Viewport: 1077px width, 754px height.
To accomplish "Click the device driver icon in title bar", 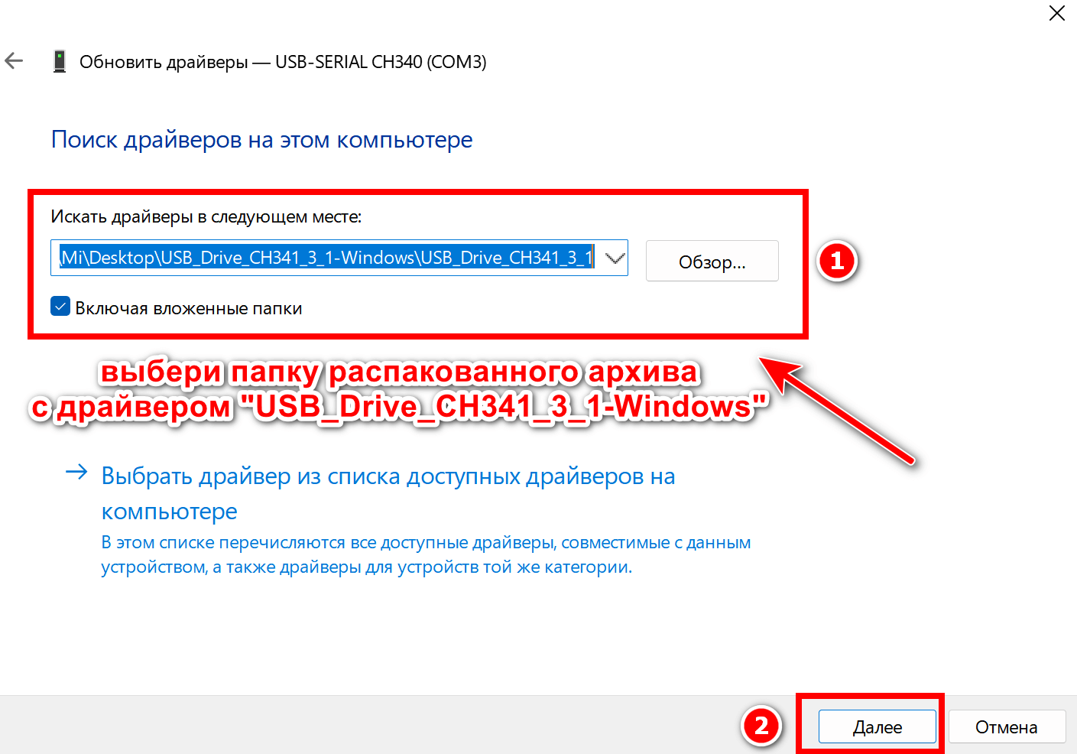I will (x=60, y=61).
